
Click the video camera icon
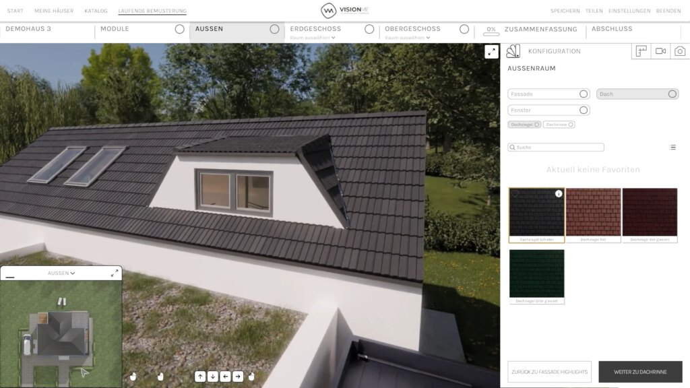click(660, 51)
